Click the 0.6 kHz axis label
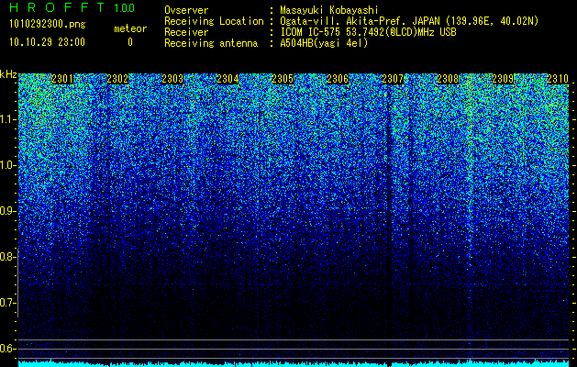The image size is (577, 367). click(x=8, y=349)
